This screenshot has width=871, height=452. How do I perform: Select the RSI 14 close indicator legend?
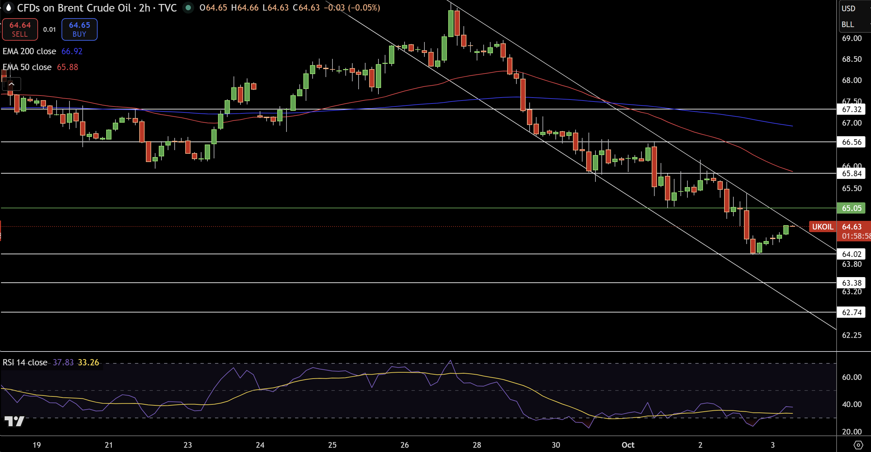point(25,362)
